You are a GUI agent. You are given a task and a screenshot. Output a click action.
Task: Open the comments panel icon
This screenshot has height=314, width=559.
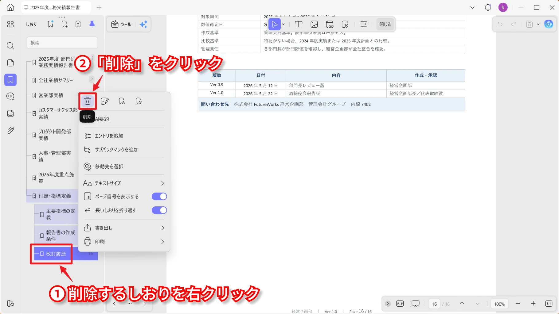(10, 96)
